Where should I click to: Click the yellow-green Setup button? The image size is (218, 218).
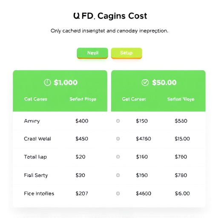coord(126,53)
